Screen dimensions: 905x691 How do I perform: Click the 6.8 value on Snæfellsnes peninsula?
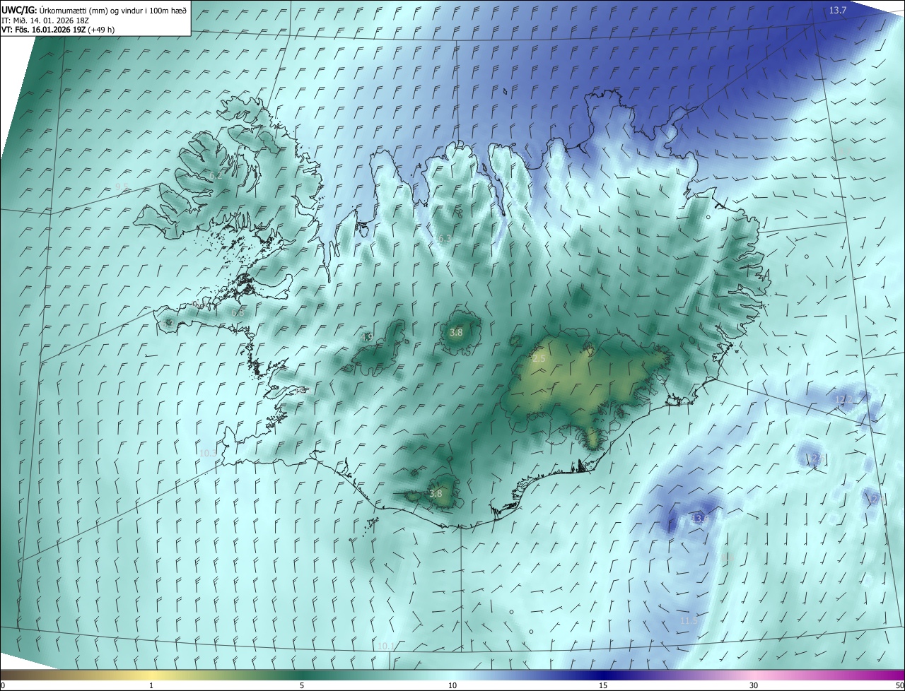pyautogui.click(x=238, y=312)
